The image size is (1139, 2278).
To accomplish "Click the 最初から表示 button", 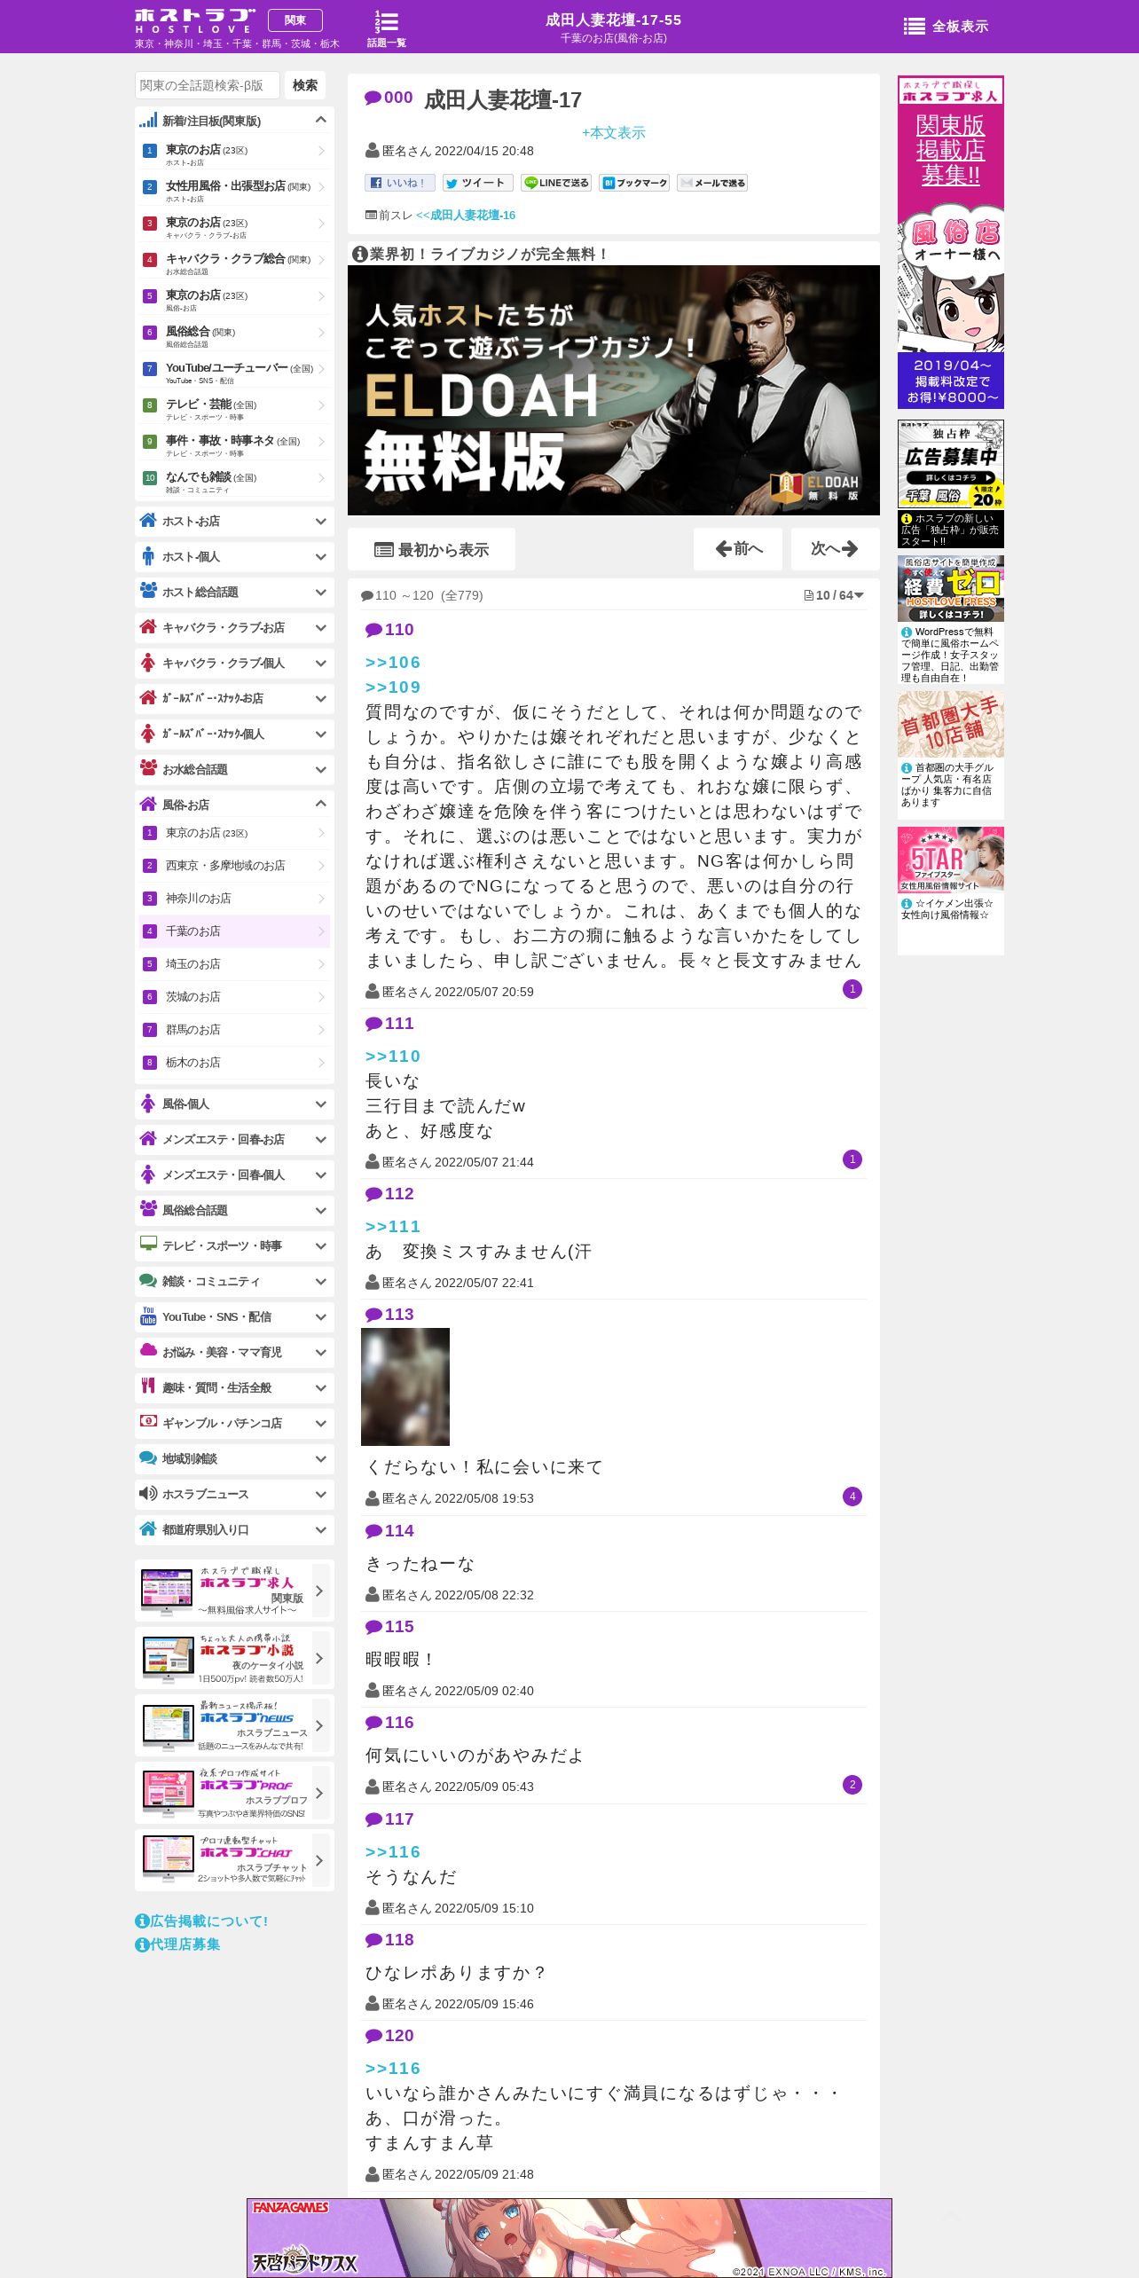I will 431,549.
